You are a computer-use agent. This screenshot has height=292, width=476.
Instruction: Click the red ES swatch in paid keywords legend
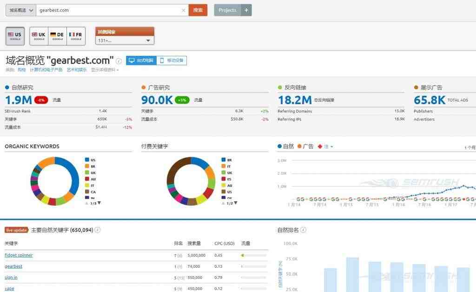coord(224,179)
